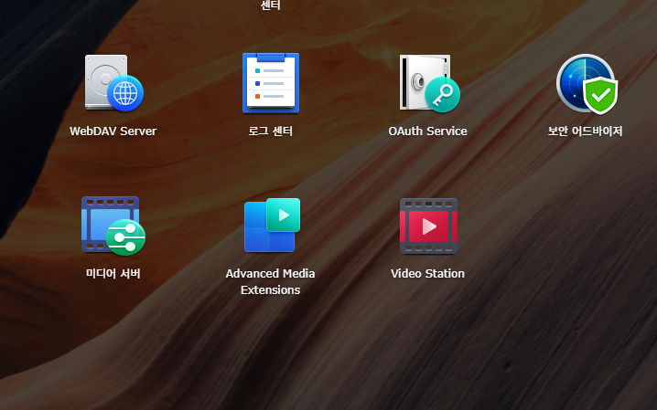
Task: Click the "미디어 서버" label text
Action: tap(113, 273)
